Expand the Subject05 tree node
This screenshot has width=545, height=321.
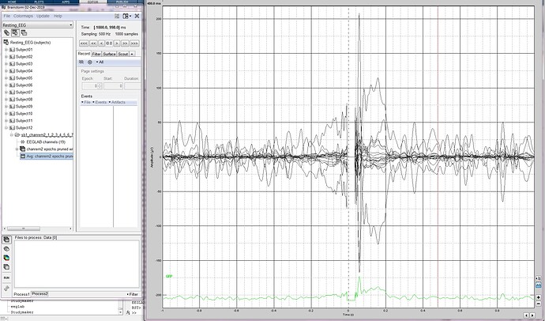[6, 78]
